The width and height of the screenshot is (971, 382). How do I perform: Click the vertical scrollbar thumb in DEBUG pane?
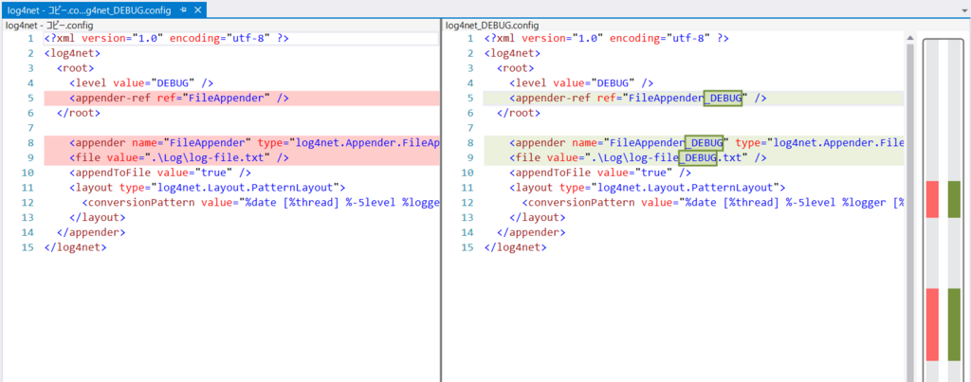pyautogui.click(x=909, y=213)
